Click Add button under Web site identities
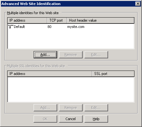 [45, 55]
